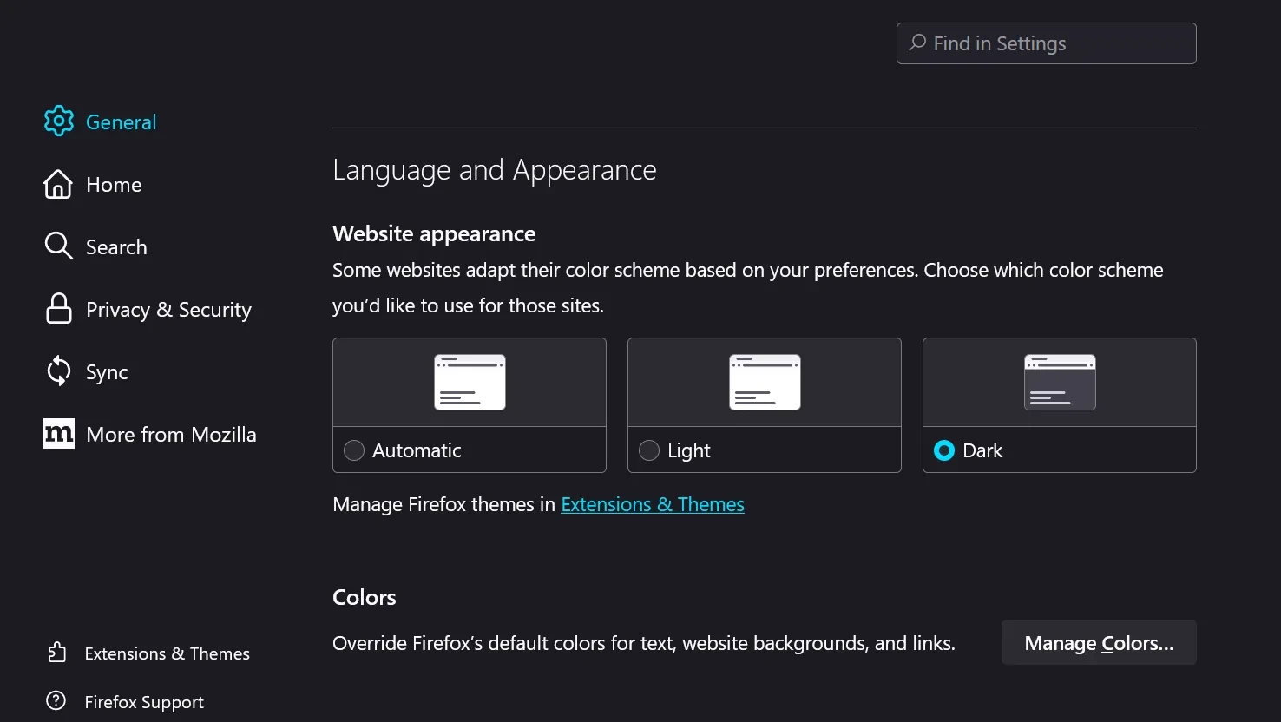Click the General gear icon
This screenshot has height=722, width=1281.
59,121
